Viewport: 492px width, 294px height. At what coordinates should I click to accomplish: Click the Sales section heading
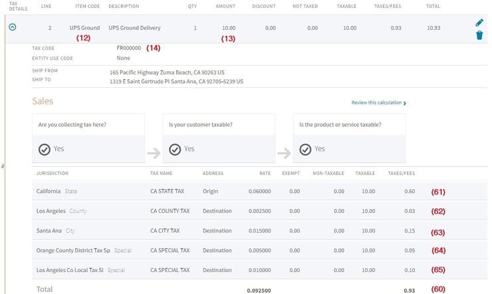[43, 101]
